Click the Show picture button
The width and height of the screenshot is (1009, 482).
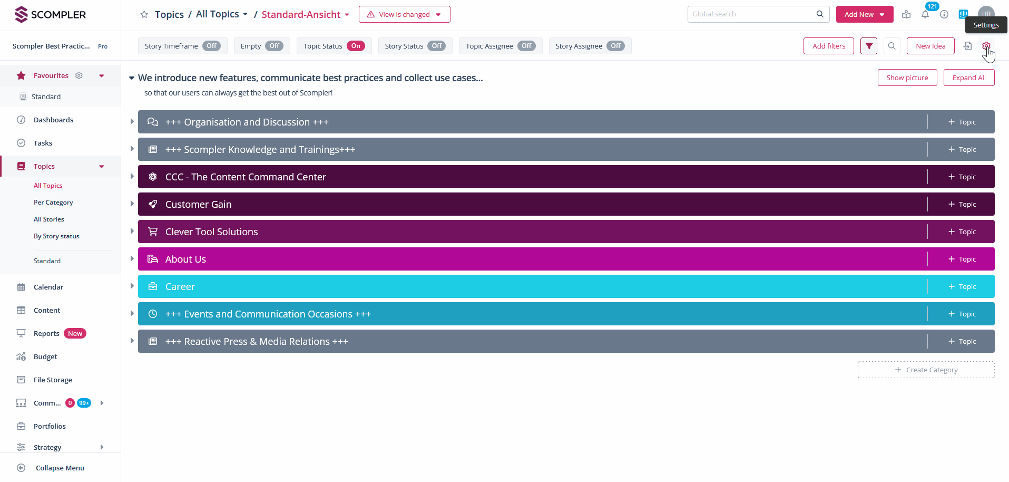[x=907, y=78]
